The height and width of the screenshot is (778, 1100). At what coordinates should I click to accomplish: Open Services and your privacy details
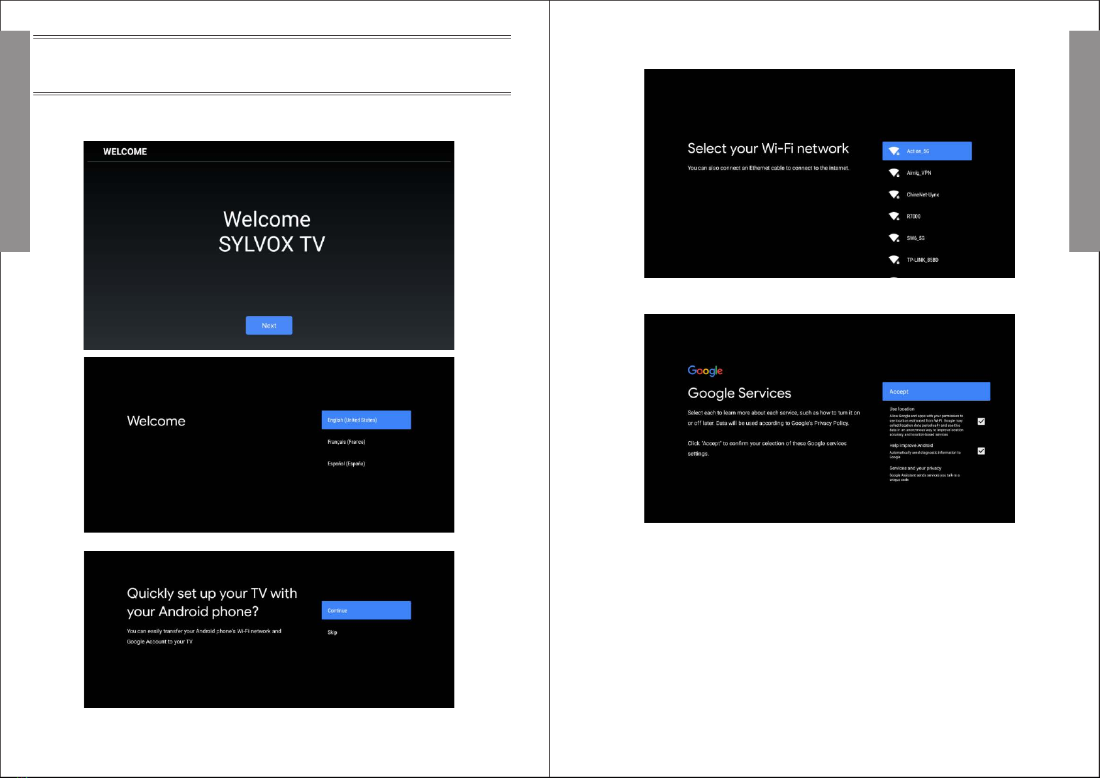(x=915, y=468)
